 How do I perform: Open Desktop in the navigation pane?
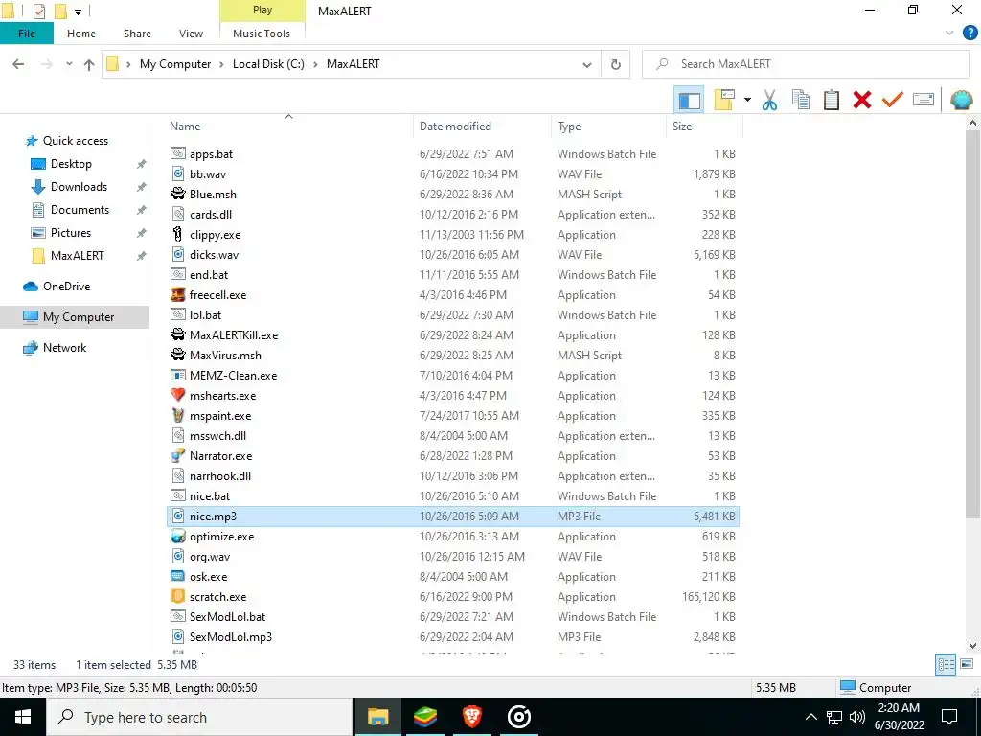71,164
